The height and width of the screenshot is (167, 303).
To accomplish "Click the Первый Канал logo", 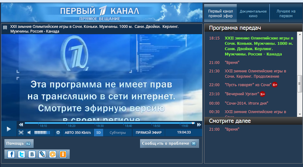I will pyautogui.click(x=100, y=11).
